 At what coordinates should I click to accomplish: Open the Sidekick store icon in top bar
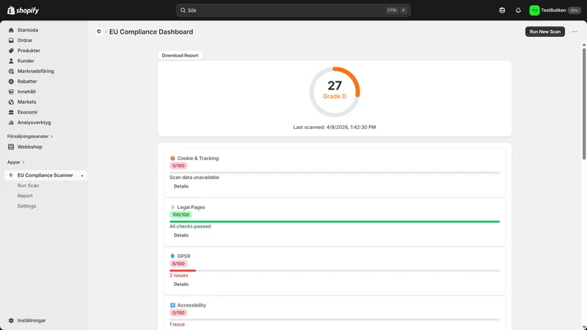click(x=502, y=10)
